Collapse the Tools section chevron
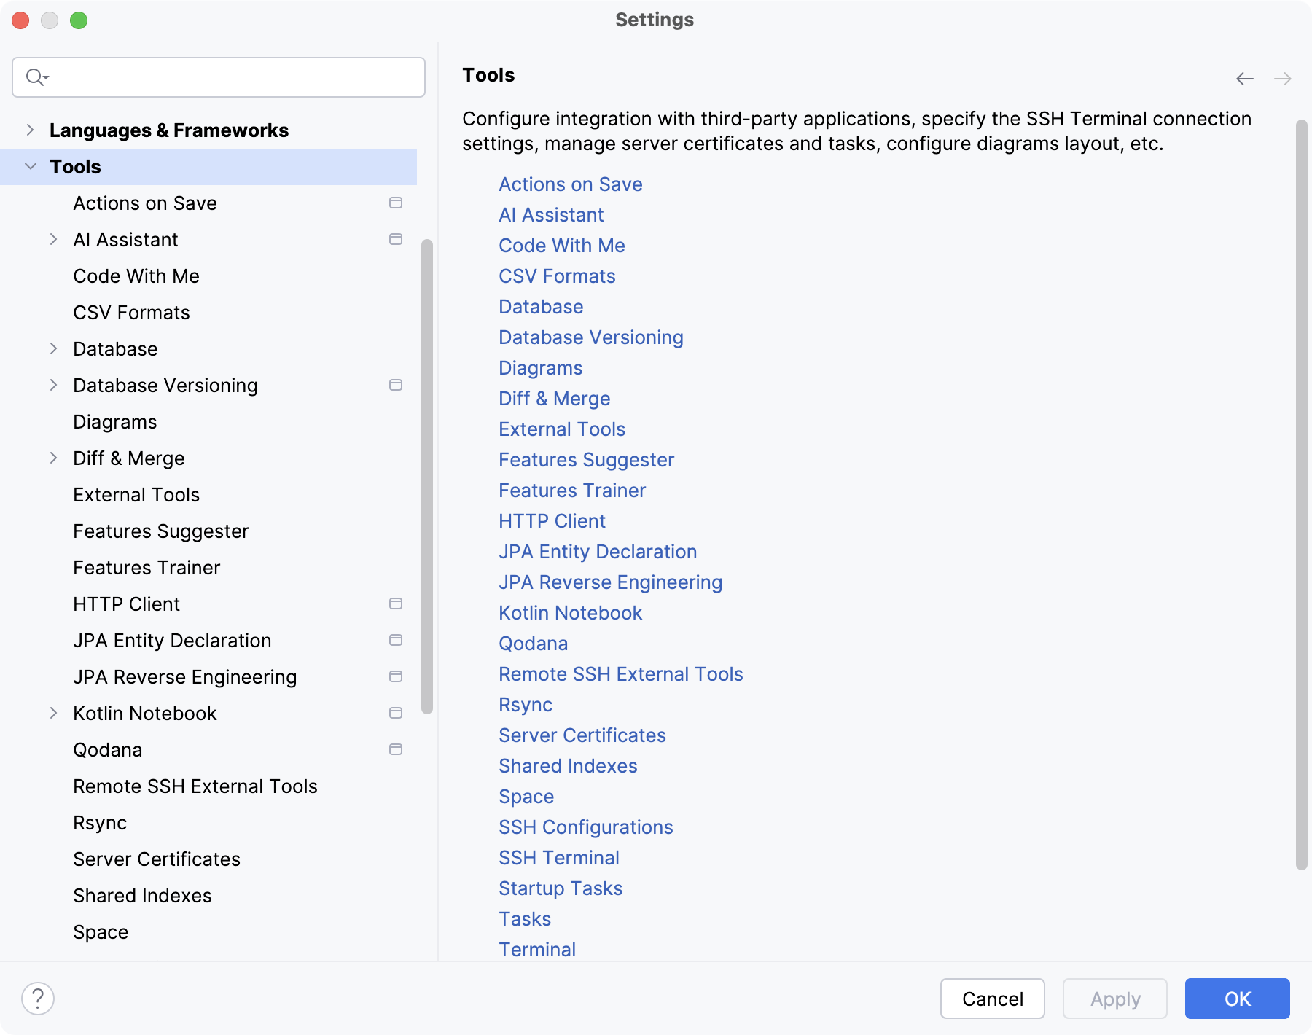Image resolution: width=1312 pixels, height=1035 pixels. coord(31,166)
